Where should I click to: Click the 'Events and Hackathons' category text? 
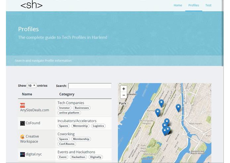(76, 152)
